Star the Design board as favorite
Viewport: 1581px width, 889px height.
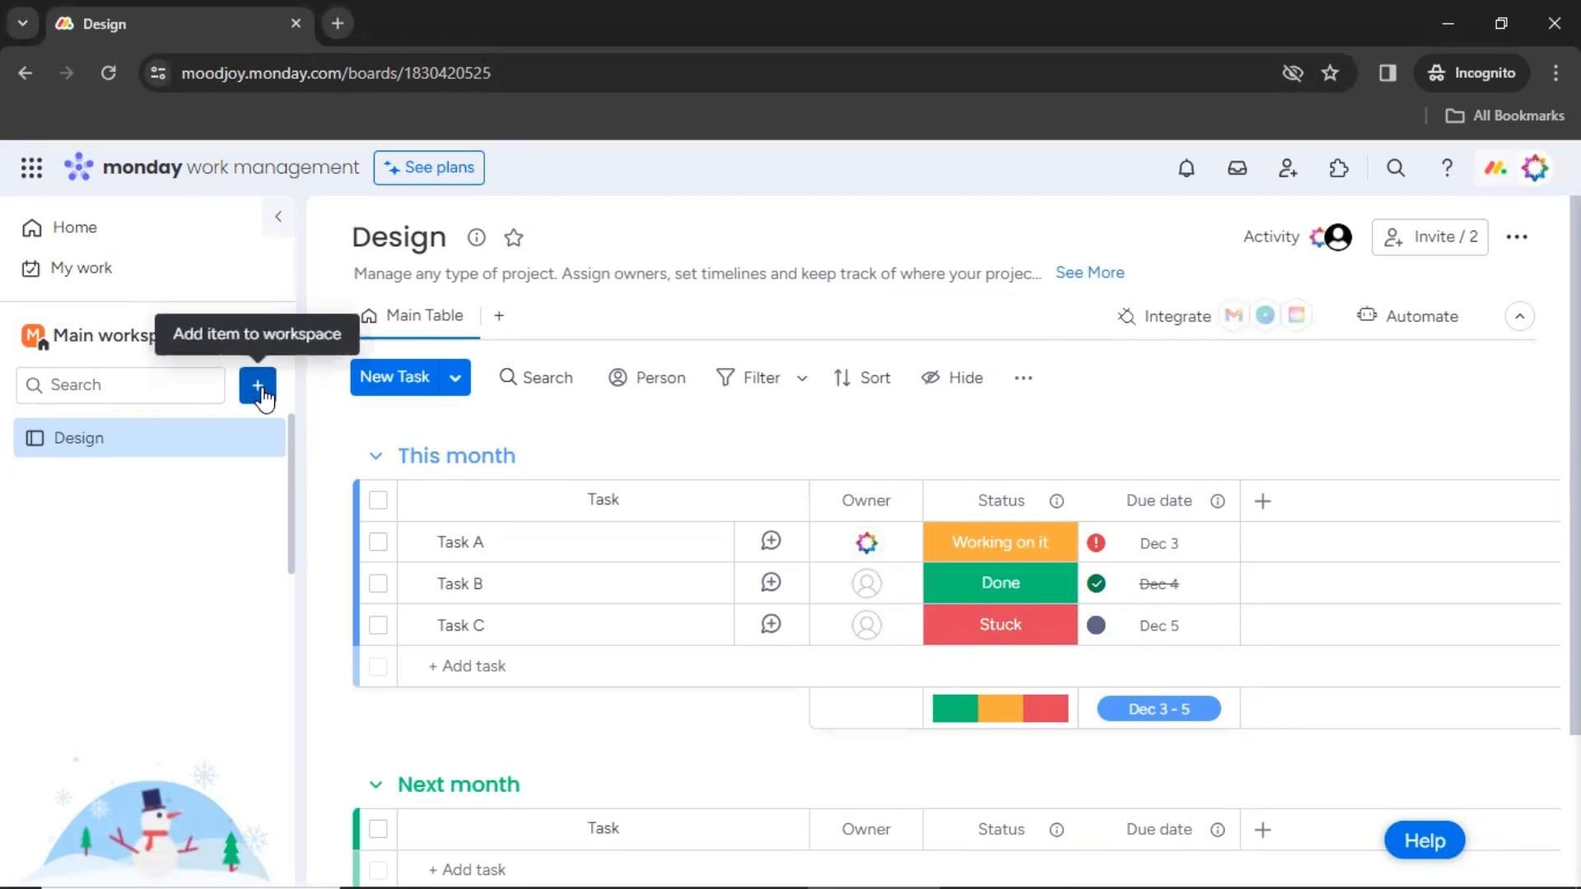click(514, 238)
